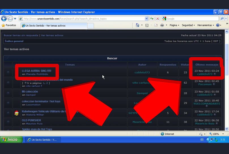This screenshot has width=229, height=154.
Task: Open topic coleccion terminator / hot toys
Action: tap(41, 101)
